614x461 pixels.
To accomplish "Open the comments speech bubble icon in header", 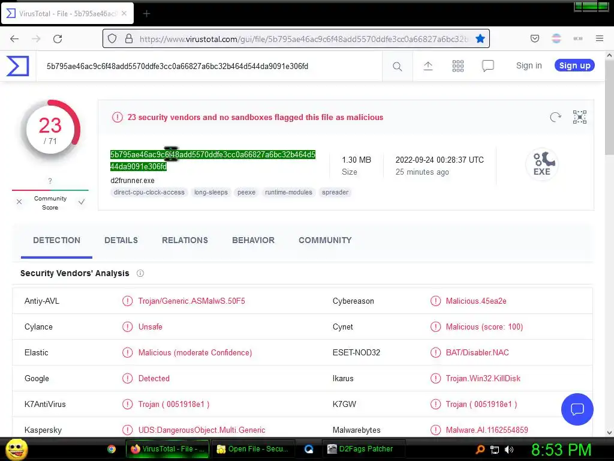I will coord(488,66).
